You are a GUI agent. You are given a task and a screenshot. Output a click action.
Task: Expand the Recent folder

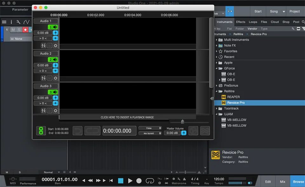pyautogui.click(x=216, y=57)
